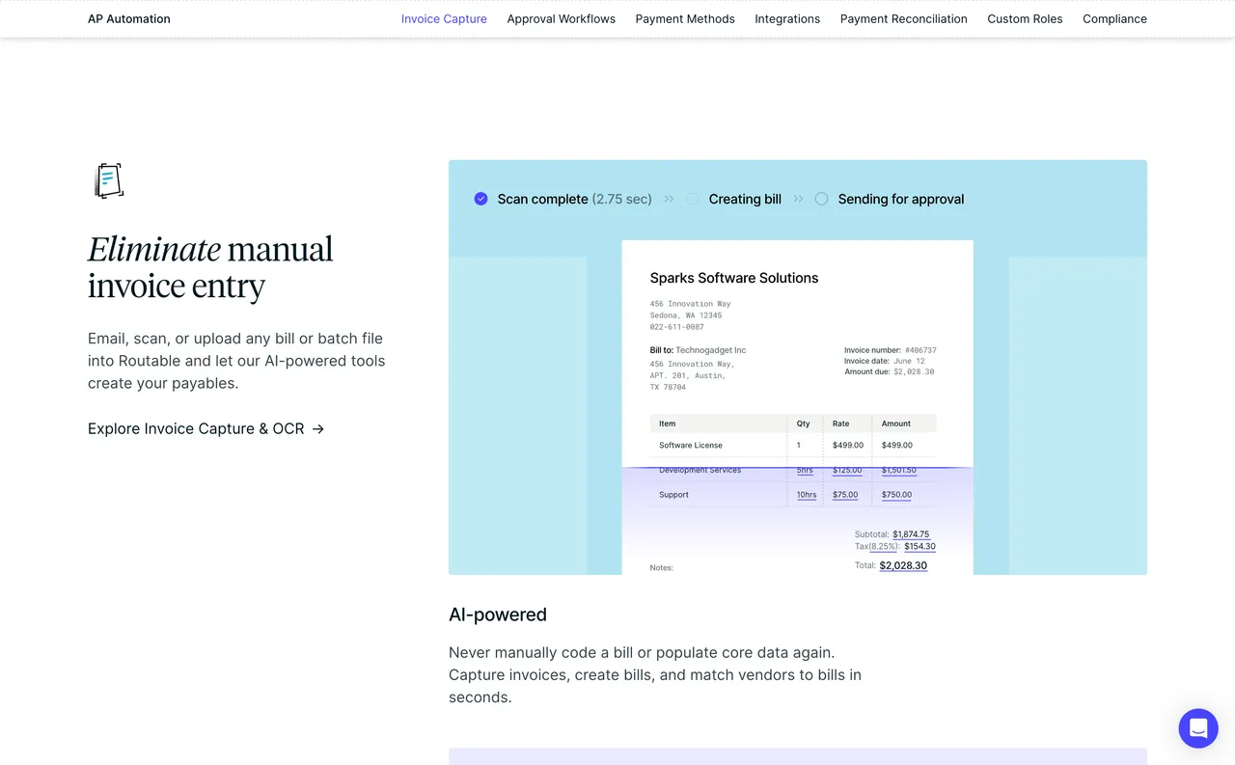
Task: Switch to the Invoice Capture tab
Action: pos(444,18)
